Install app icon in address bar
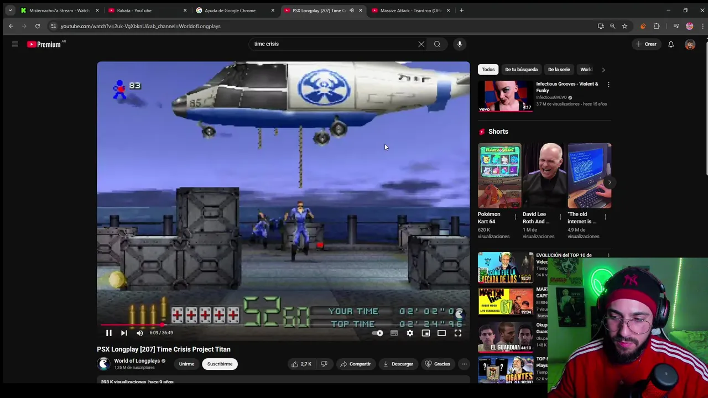Image resolution: width=708 pixels, height=398 pixels. coord(601,26)
